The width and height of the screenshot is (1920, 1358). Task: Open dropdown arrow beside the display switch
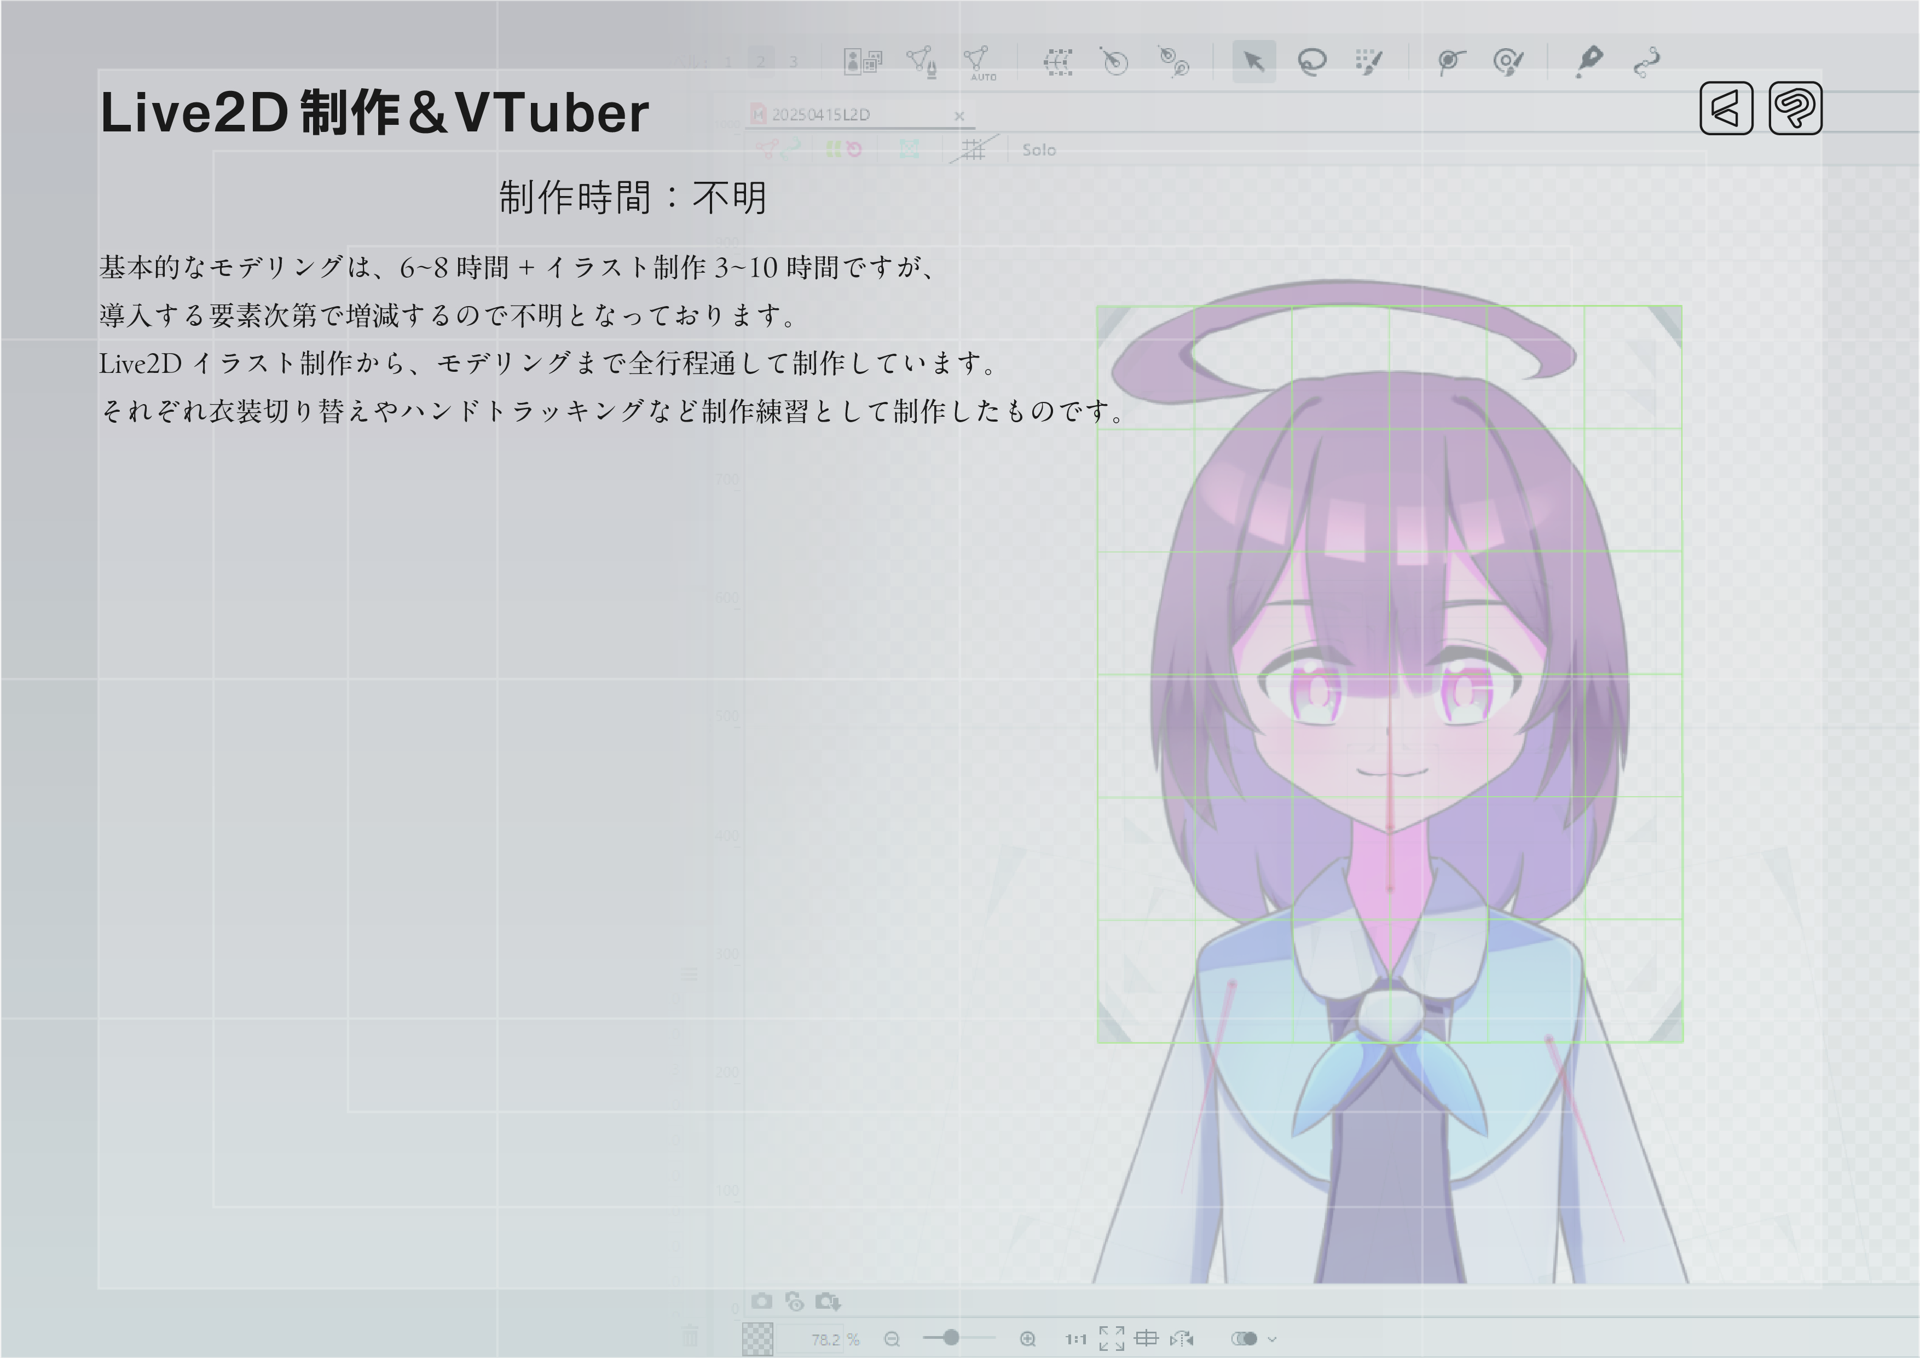click(1273, 1339)
